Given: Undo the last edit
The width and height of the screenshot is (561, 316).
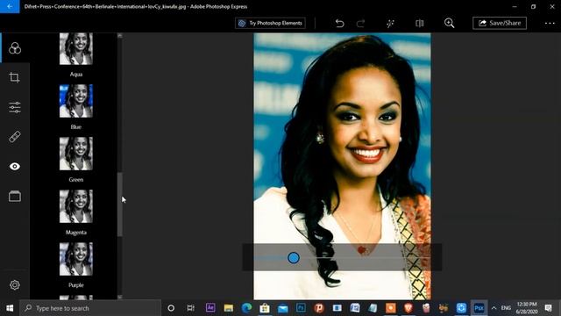Looking at the screenshot, I should click(339, 24).
